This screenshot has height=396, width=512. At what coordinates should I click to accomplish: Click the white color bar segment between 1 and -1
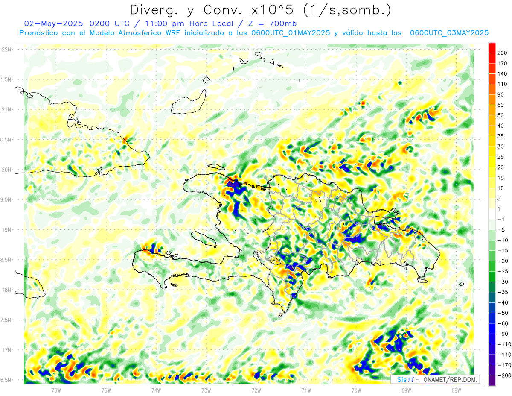pyautogui.click(x=492, y=214)
